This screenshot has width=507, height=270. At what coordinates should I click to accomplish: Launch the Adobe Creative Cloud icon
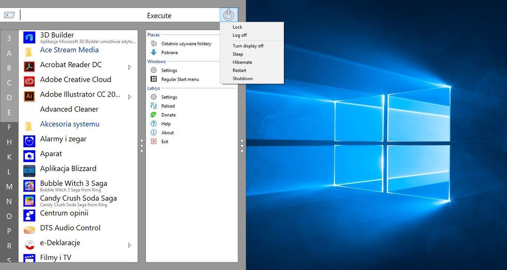click(x=29, y=82)
